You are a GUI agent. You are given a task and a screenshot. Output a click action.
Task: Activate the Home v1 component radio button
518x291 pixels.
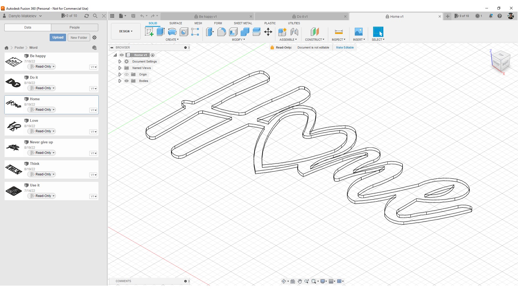point(153,55)
